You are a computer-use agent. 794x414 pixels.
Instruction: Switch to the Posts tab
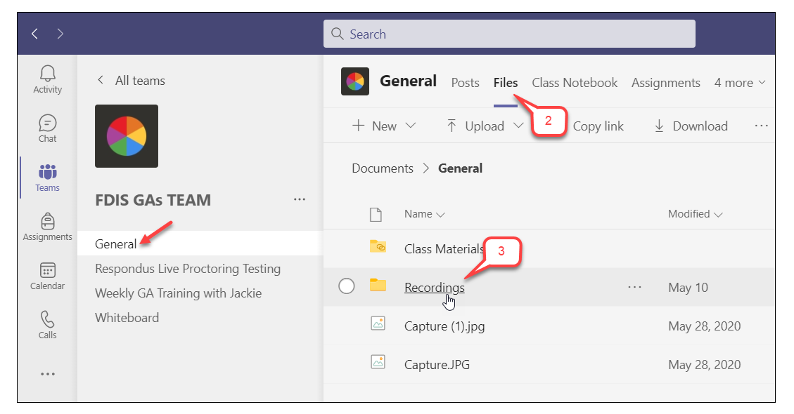[x=465, y=83]
